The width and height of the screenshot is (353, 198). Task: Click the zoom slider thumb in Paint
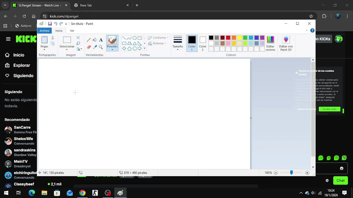click(292, 172)
